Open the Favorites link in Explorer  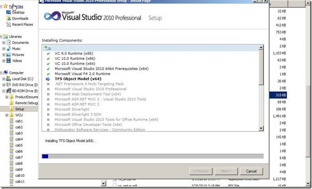click(16, 6)
